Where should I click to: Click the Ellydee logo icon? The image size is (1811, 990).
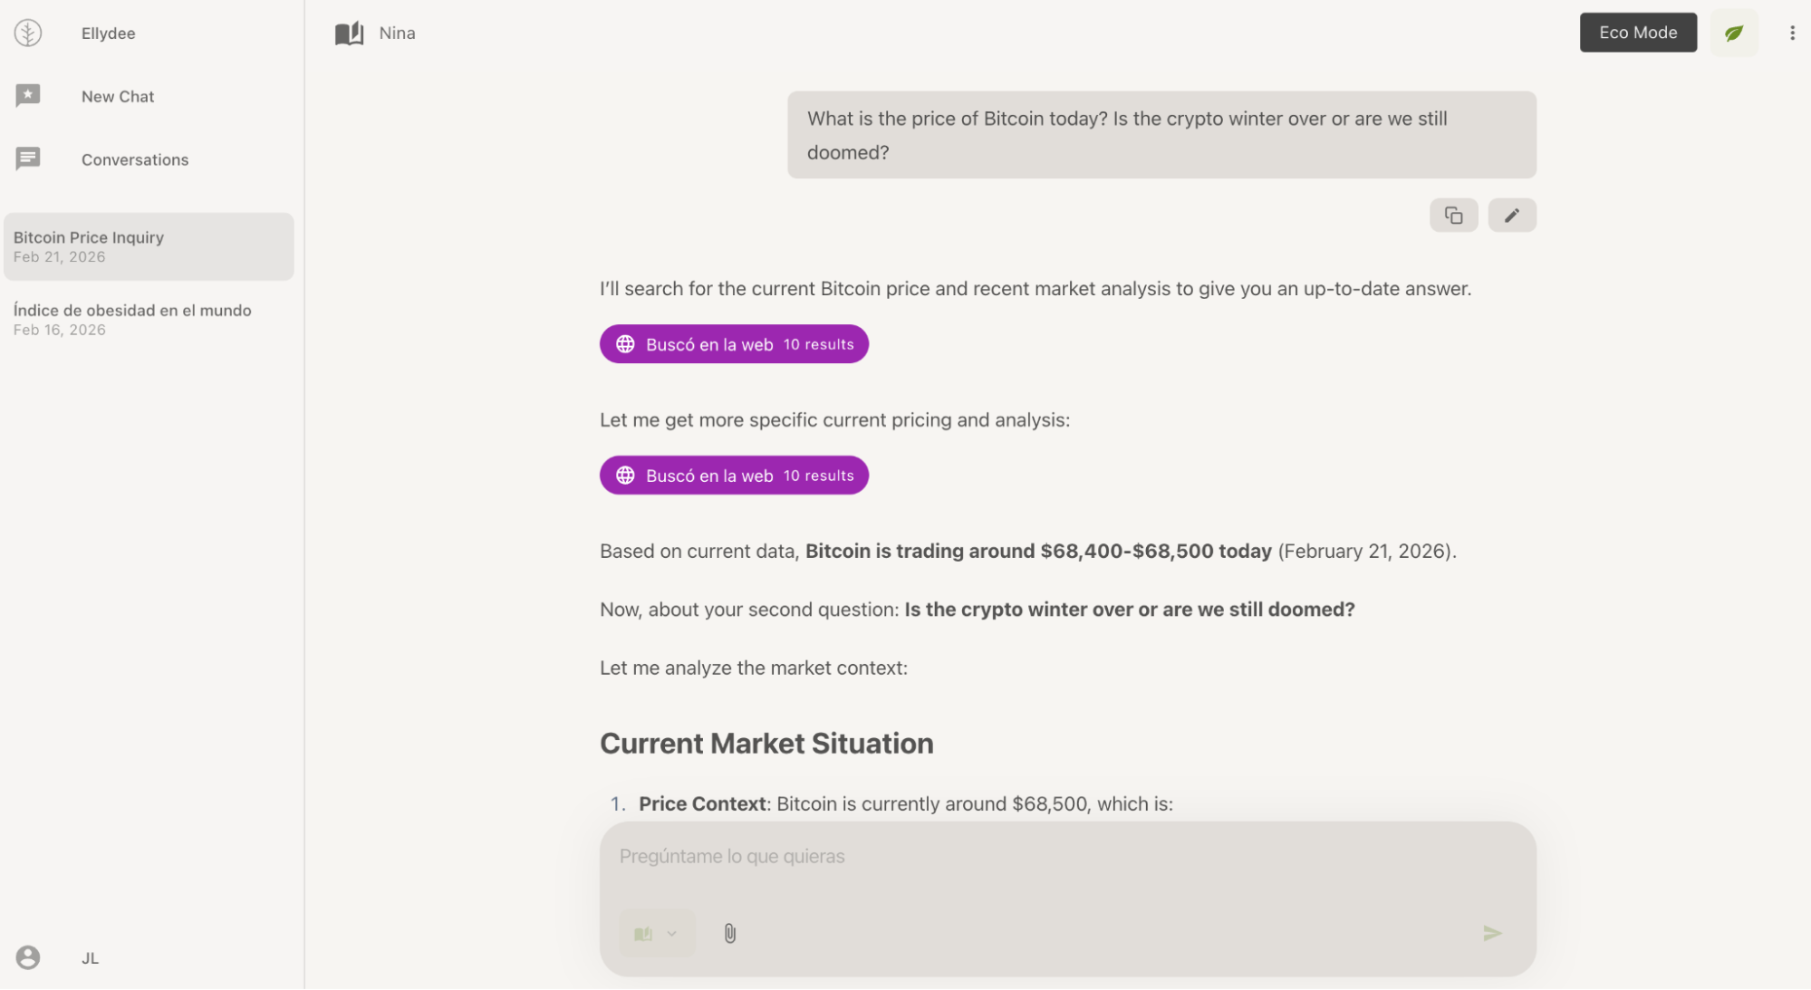[x=28, y=34]
